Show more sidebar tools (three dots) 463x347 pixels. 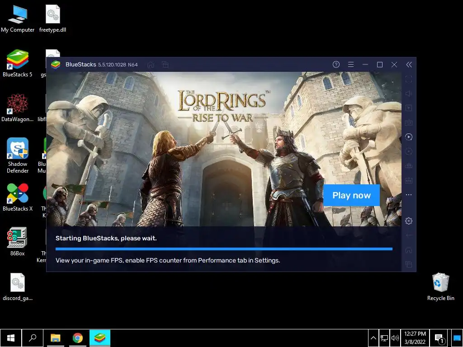[409, 195]
